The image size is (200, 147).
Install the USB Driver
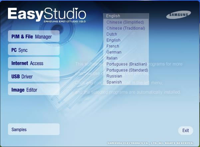34,76
